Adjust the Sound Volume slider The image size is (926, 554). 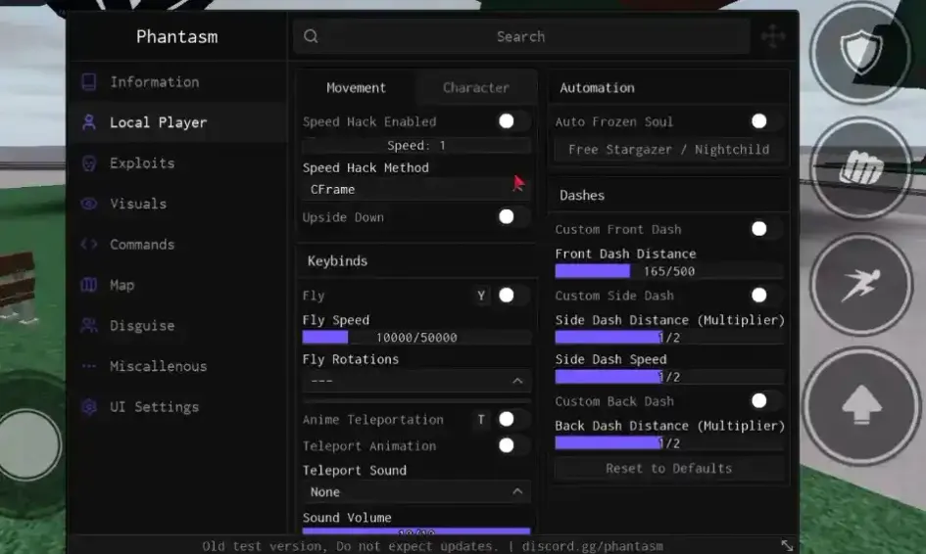416,531
